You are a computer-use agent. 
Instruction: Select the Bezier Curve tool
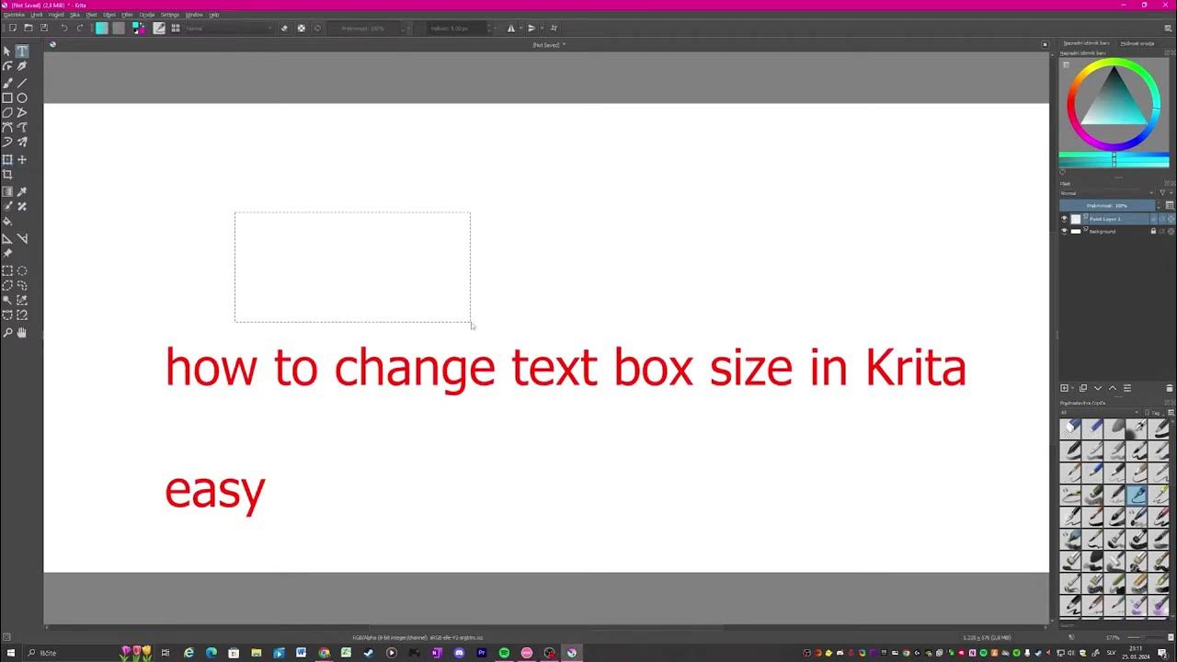tap(7, 127)
